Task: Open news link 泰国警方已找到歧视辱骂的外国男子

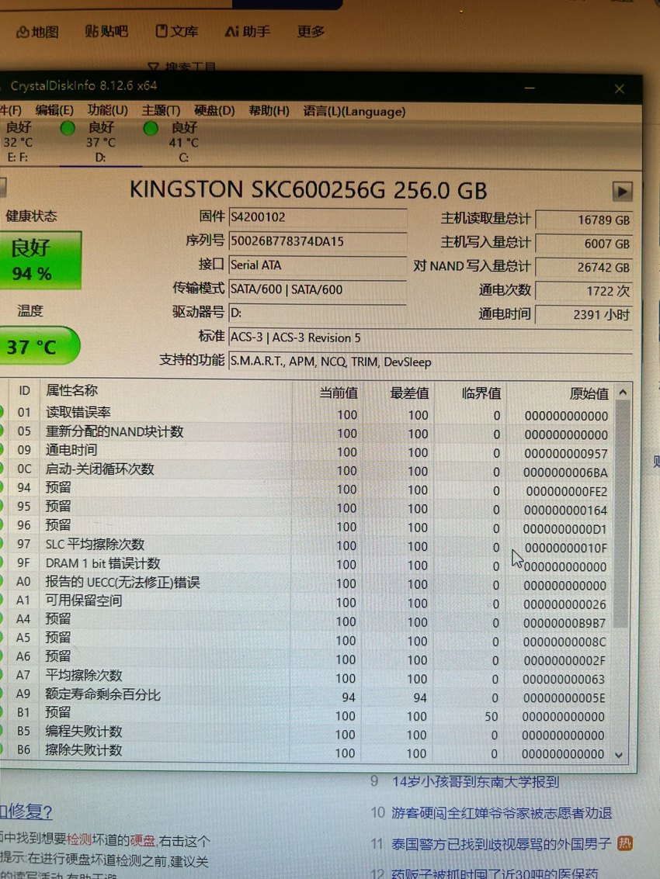Action: (501, 843)
